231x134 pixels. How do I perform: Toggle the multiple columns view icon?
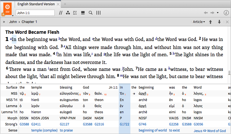pyautogui.click(x=98, y=13)
